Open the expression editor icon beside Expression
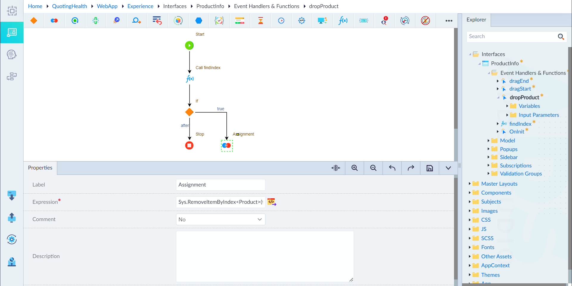 point(272,202)
